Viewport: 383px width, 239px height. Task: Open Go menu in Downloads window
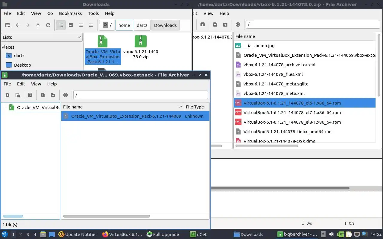point(50,13)
